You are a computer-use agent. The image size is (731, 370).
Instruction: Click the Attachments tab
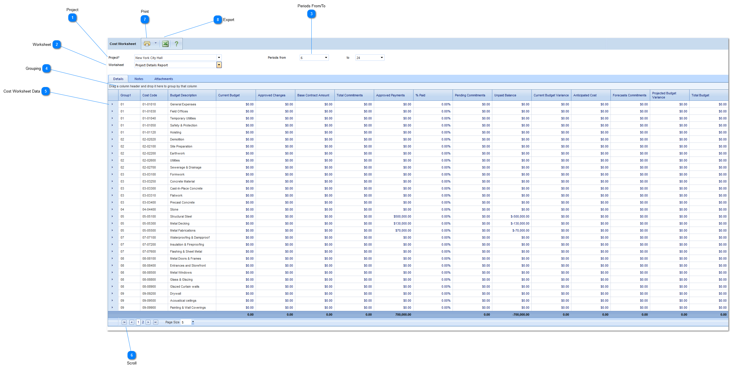tap(164, 79)
